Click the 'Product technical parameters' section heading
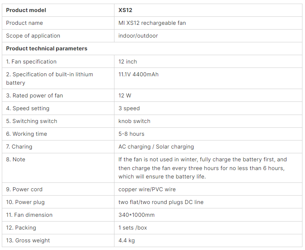Image resolution: width=305 pixels, height=250 pixels. coord(47,49)
